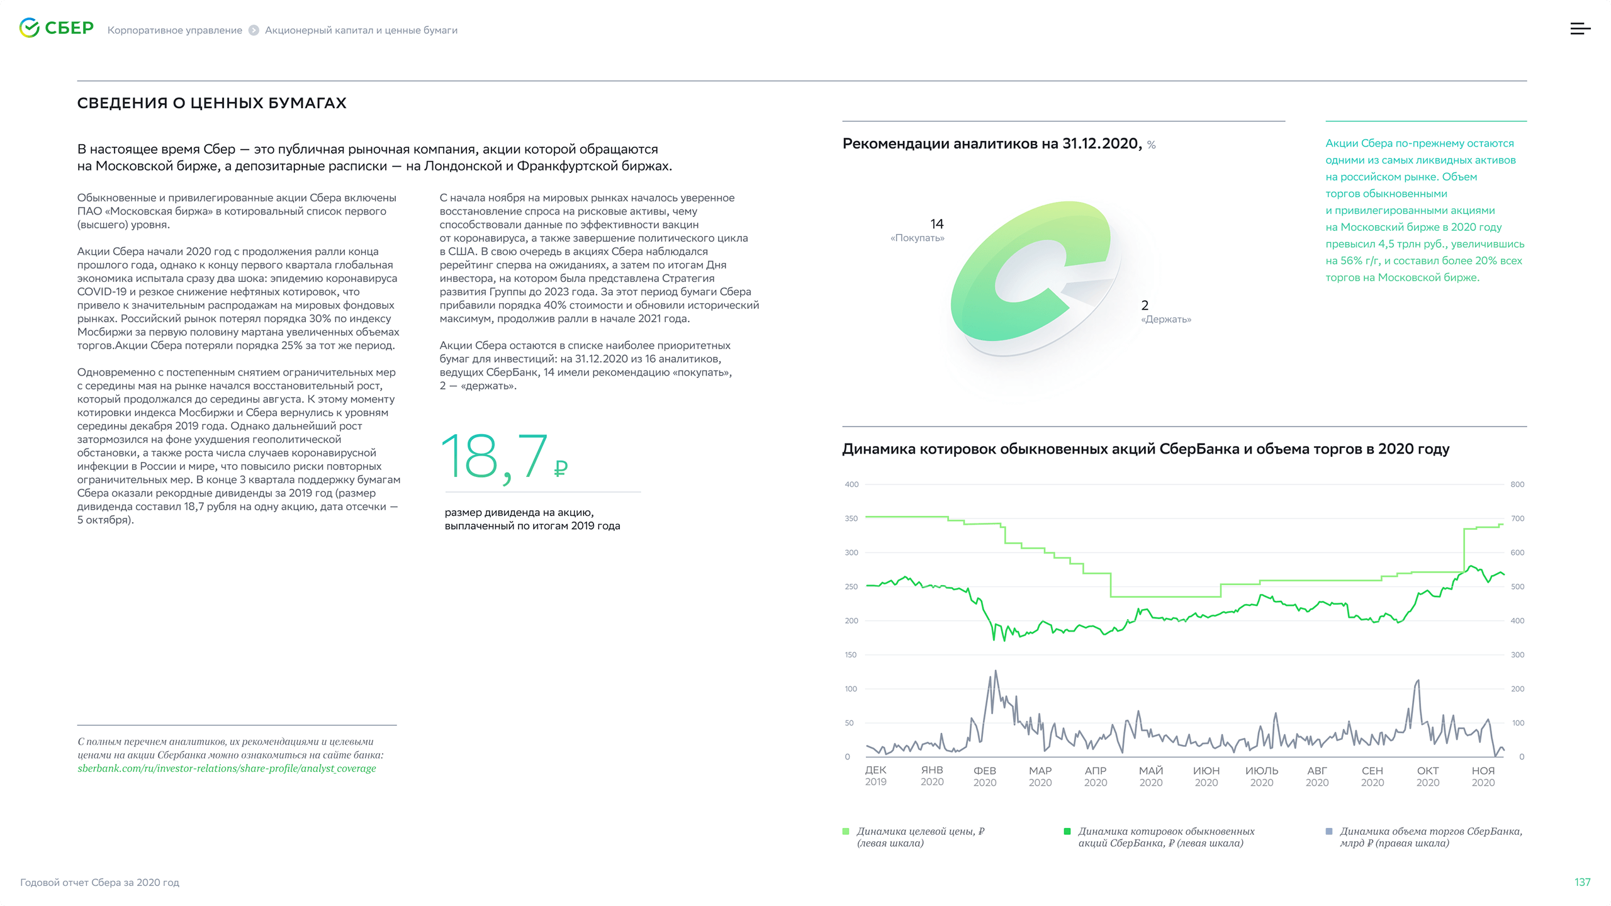This screenshot has height=906, width=1611.
Task: Click the breadcrumb arrow circle icon
Action: pyautogui.click(x=254, y=30)
